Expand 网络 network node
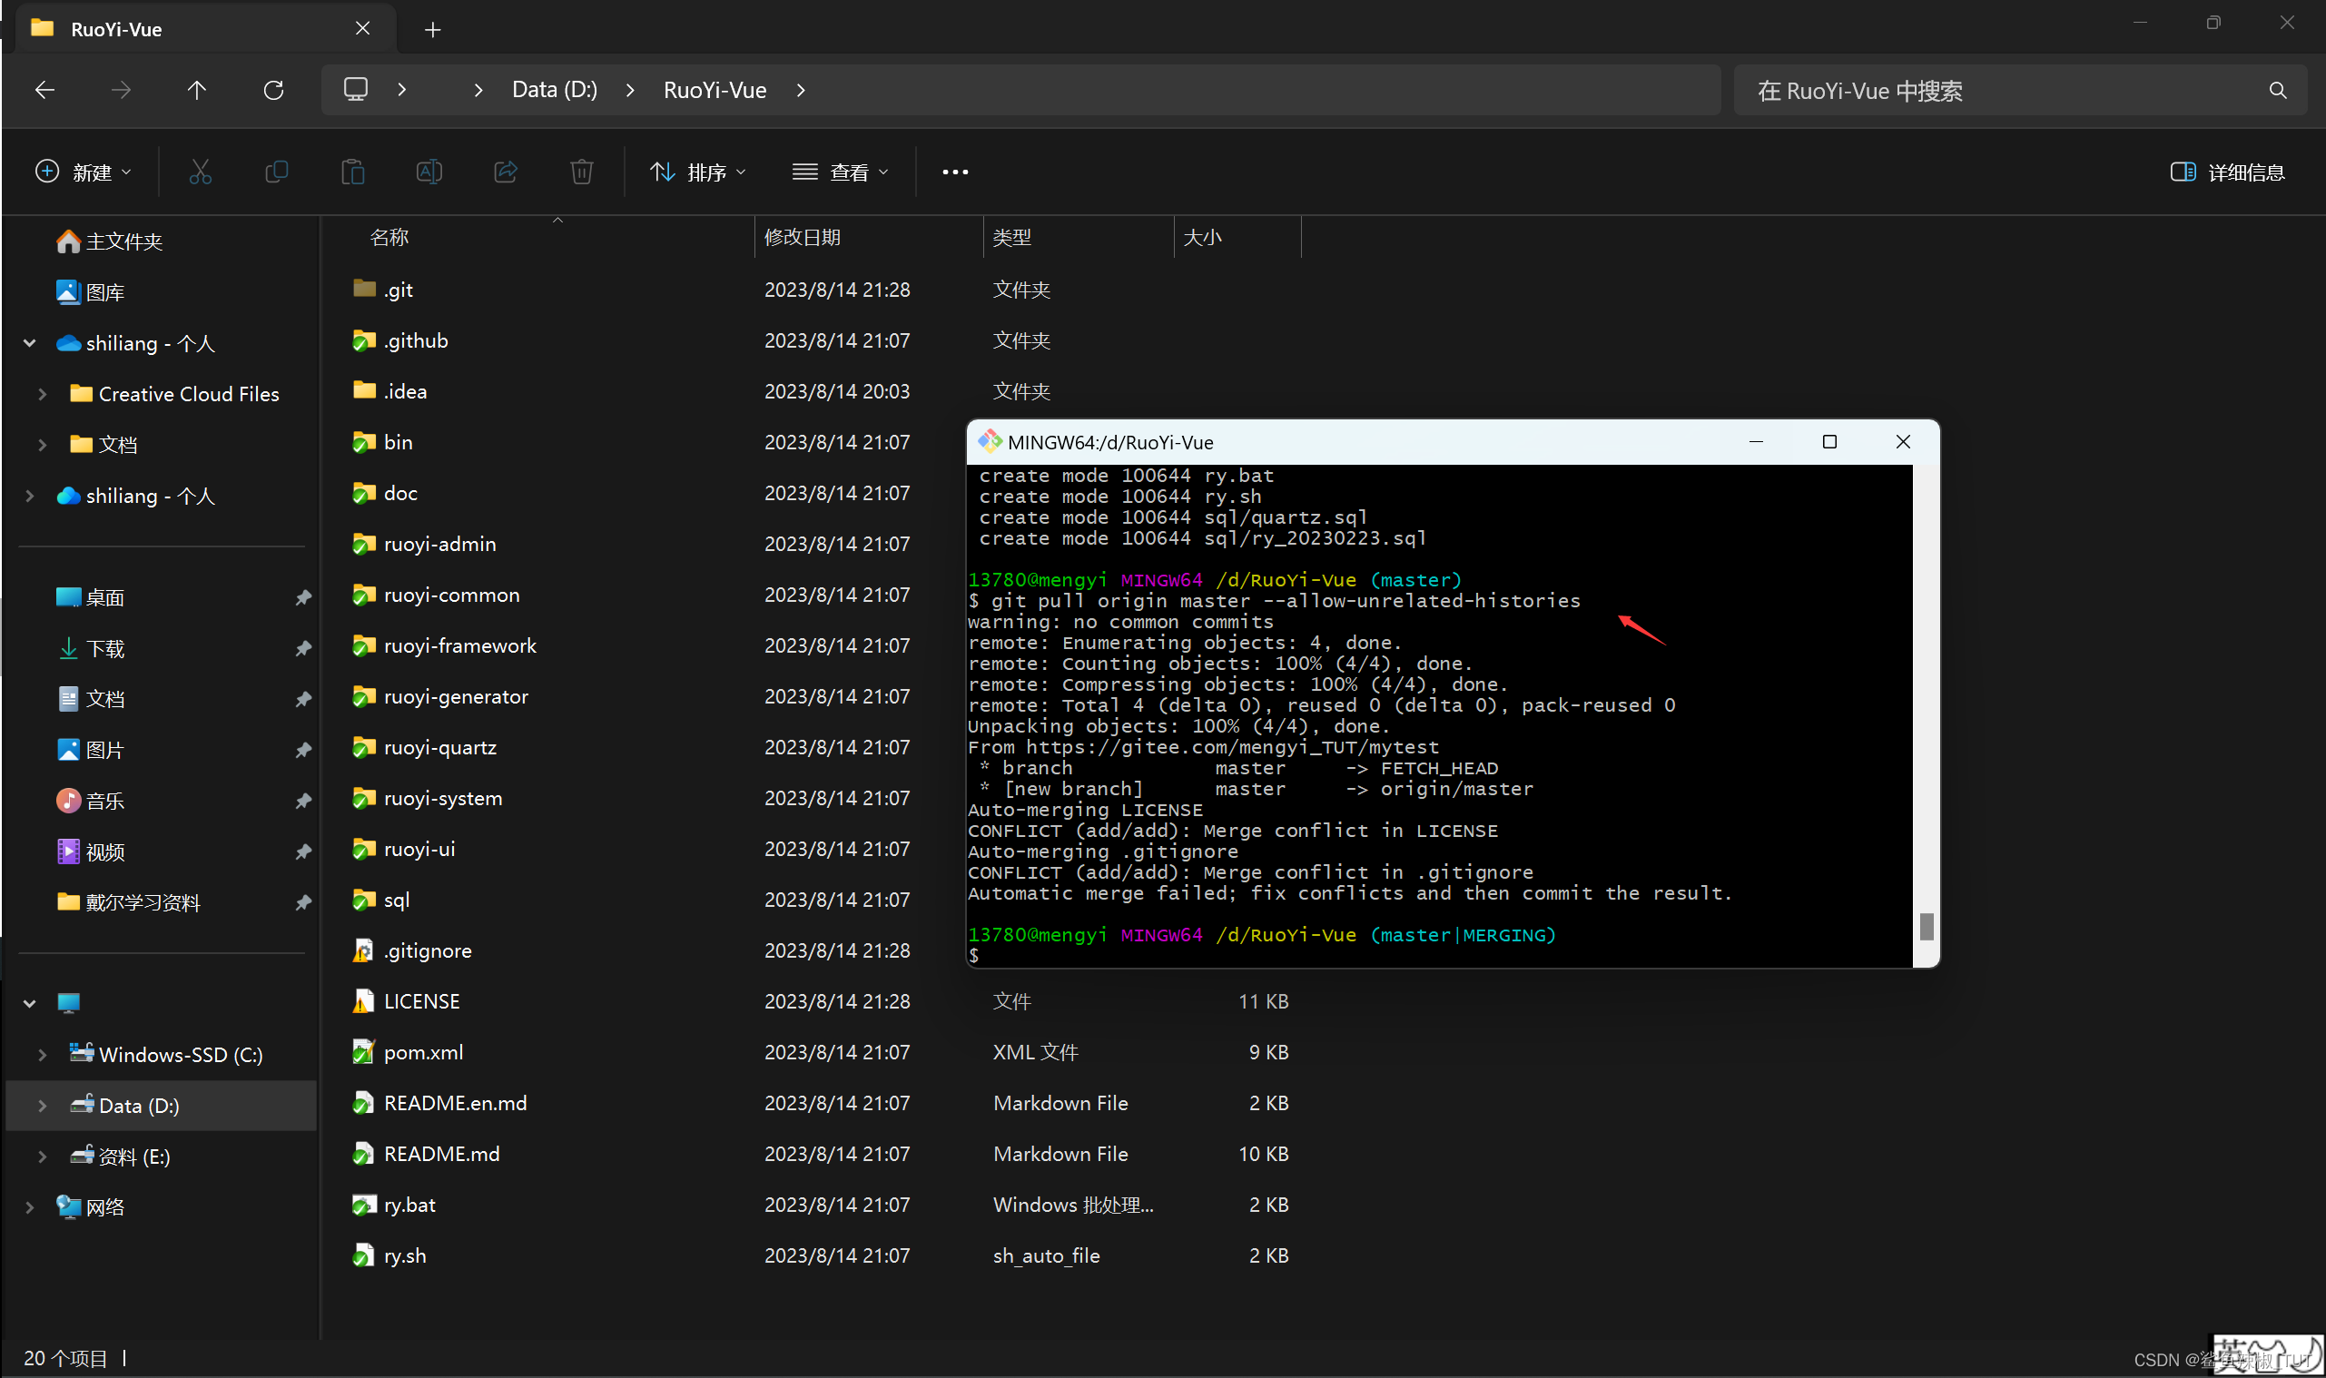 pyautogui.click(x=30, y=1207)
